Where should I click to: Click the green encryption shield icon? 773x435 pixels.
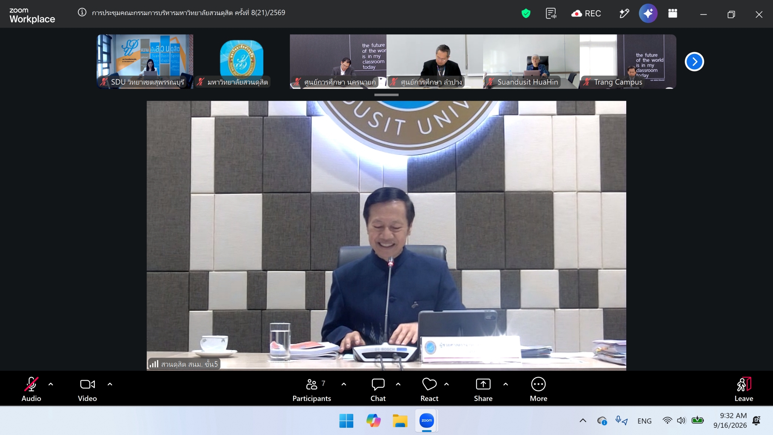pyautogui.click(x=526, y=14)
